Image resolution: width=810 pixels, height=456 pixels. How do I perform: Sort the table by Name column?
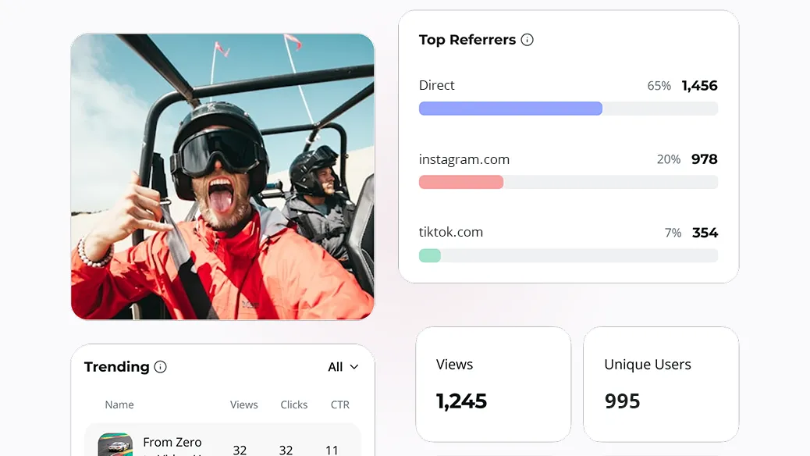119,404
